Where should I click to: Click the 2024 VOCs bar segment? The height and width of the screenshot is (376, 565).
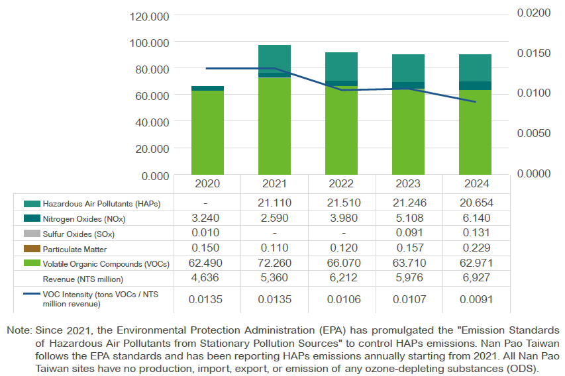[x=475, y=132]
